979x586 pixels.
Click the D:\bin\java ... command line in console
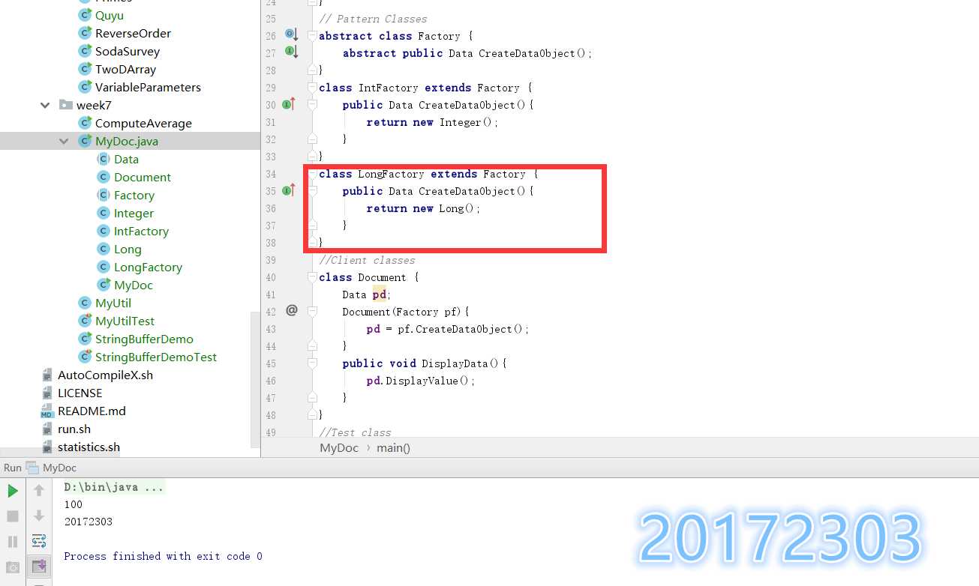click(113, 487)
